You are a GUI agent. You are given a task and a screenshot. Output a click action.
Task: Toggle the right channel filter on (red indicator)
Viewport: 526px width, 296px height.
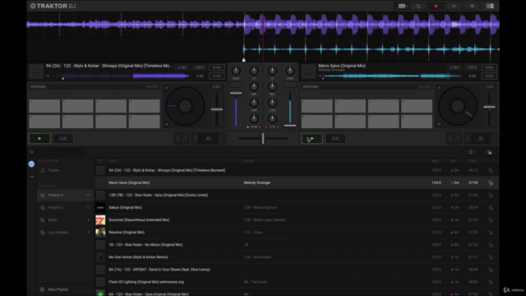coord(266,127)
